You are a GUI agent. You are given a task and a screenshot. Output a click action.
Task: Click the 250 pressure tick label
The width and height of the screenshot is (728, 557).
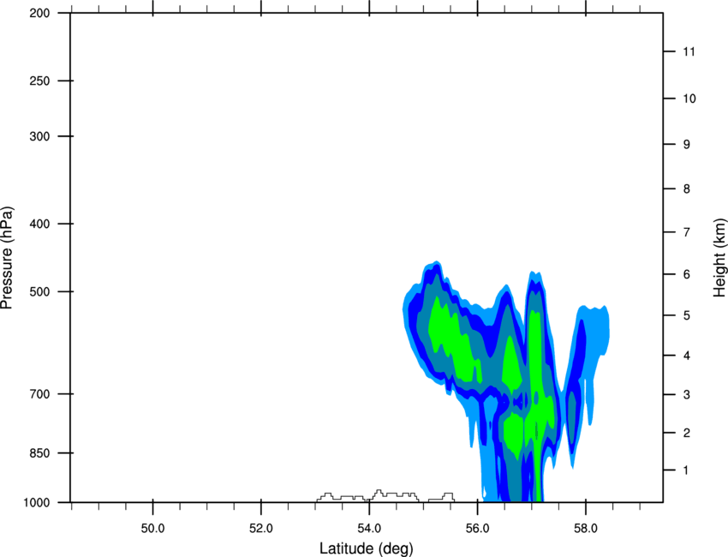point(39,81)
